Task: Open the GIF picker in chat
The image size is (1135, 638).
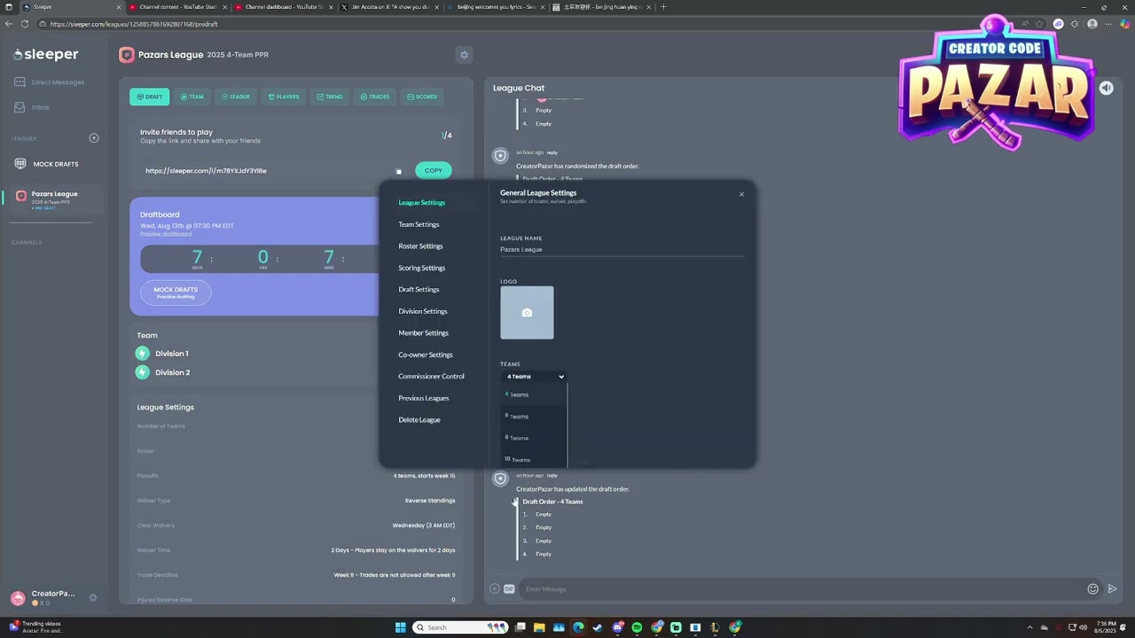Action: pyautogui.click(x=509, y=589)
